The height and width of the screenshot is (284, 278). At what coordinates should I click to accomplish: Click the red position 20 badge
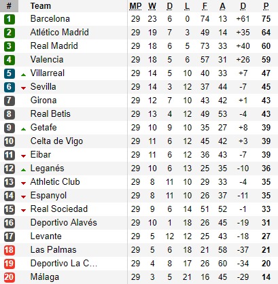pyautogui.click(x=10, y=277)
